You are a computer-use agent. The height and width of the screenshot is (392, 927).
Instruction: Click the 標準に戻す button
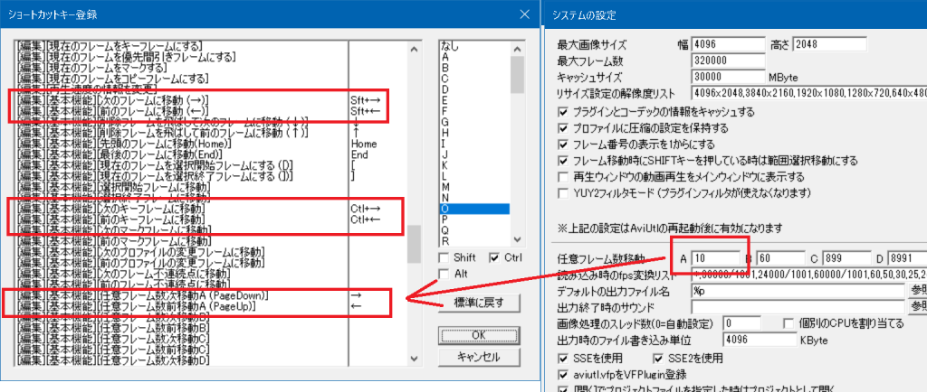(x=480, y=303)
